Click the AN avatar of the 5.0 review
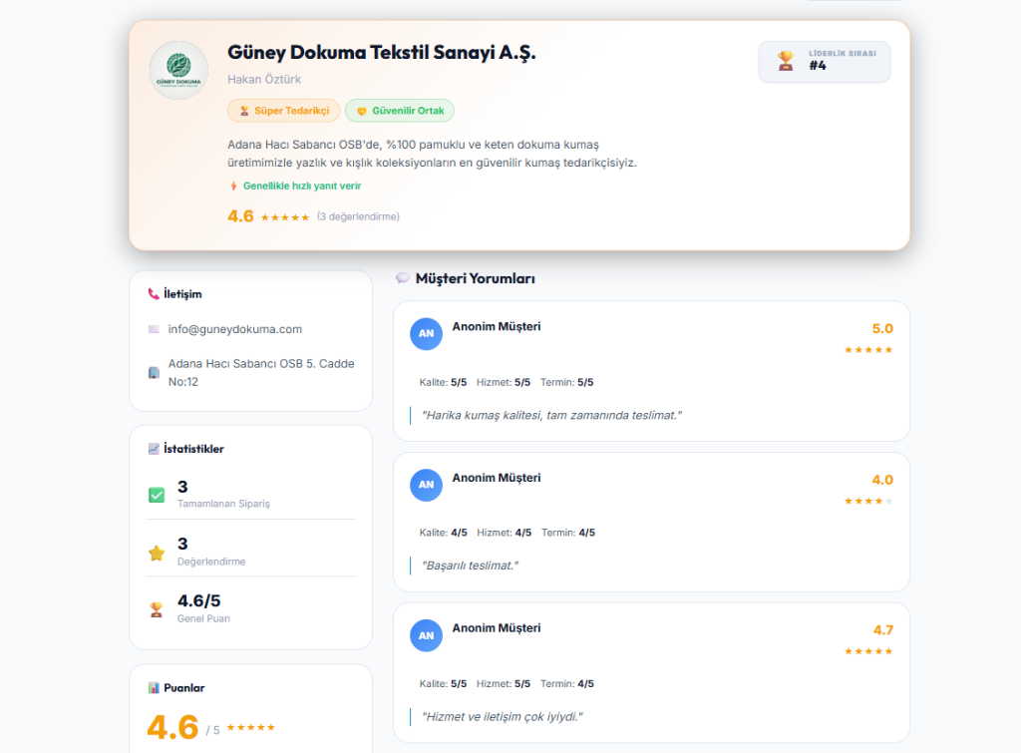This screenshot has width=1021, height=753. tap(426, 333)
